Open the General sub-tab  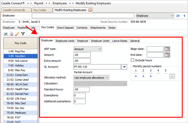(x=135, y=41)
